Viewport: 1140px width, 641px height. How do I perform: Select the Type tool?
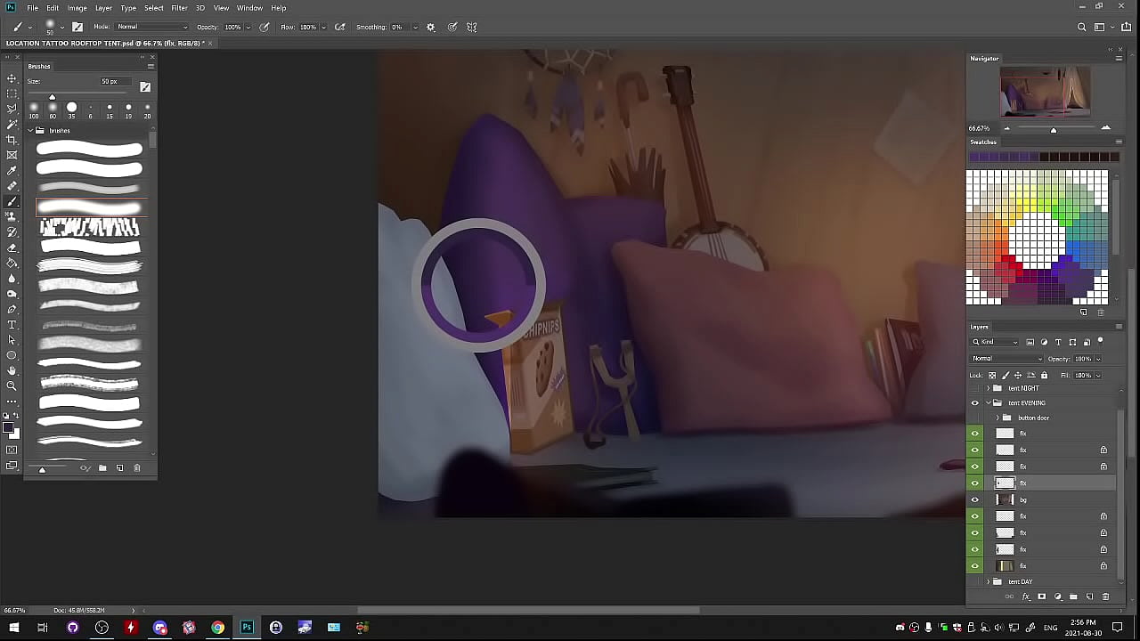pos(12,325)
